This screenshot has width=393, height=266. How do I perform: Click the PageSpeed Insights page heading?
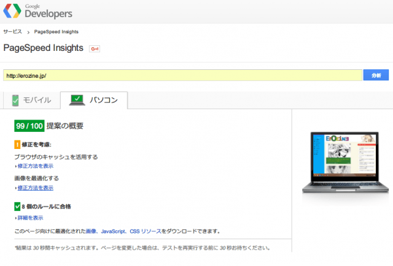coord(44,48)
